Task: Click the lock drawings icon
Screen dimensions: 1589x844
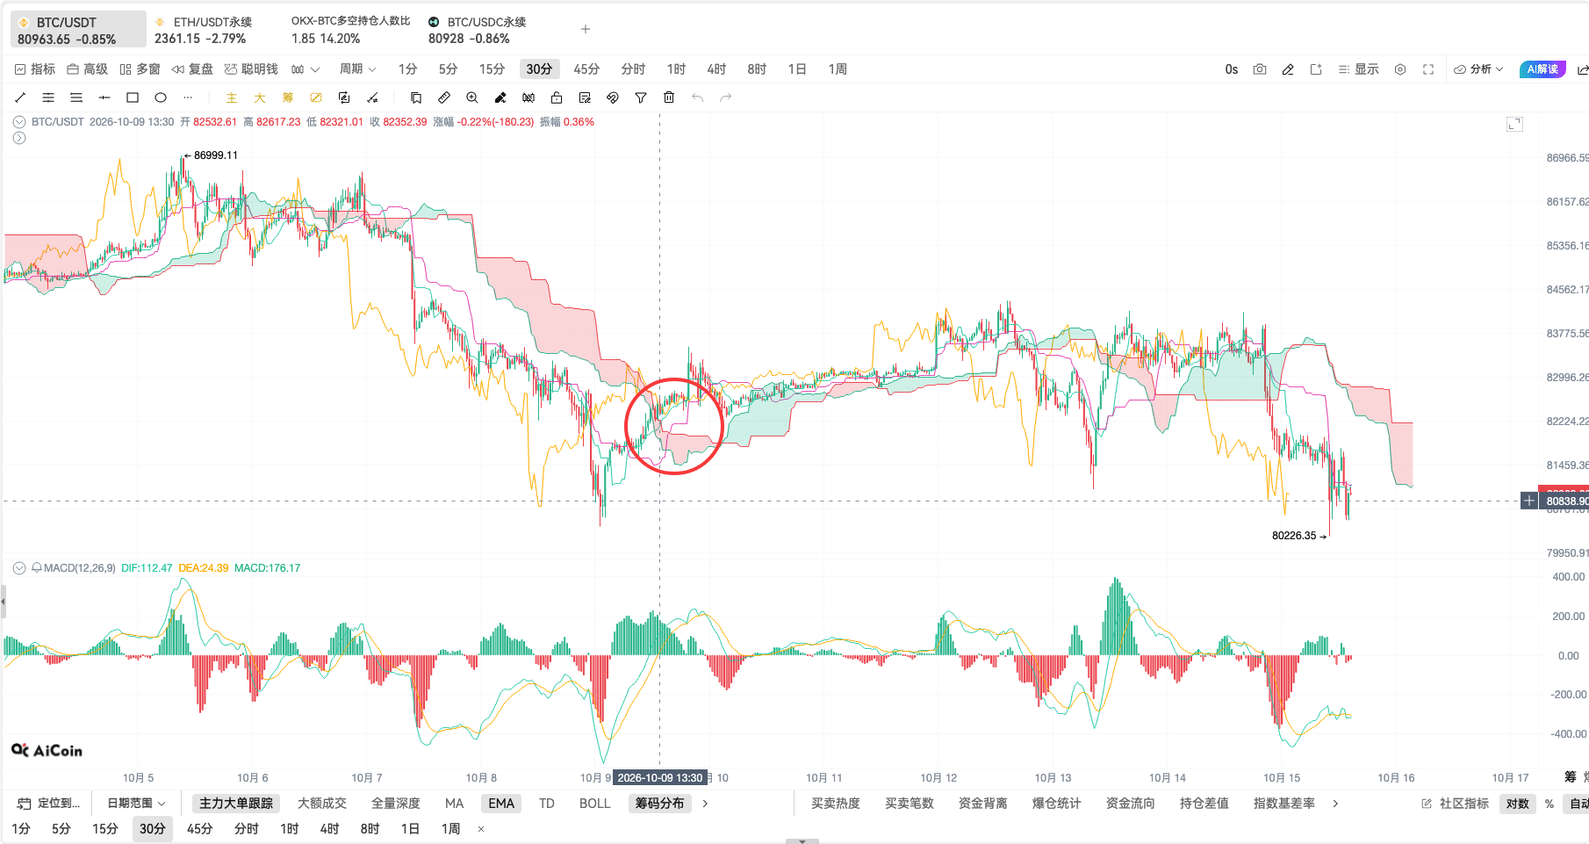Action: pyautogui.click(x=557, y=97)
